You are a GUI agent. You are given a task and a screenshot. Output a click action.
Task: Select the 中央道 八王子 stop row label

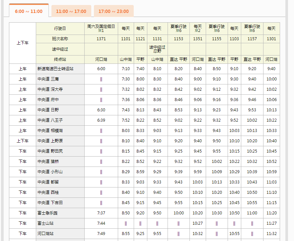(50, 120)
